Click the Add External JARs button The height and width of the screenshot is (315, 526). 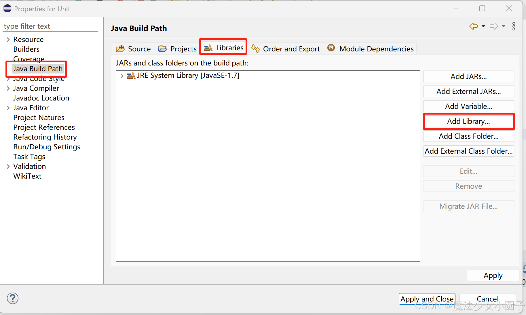click(468, 91)
